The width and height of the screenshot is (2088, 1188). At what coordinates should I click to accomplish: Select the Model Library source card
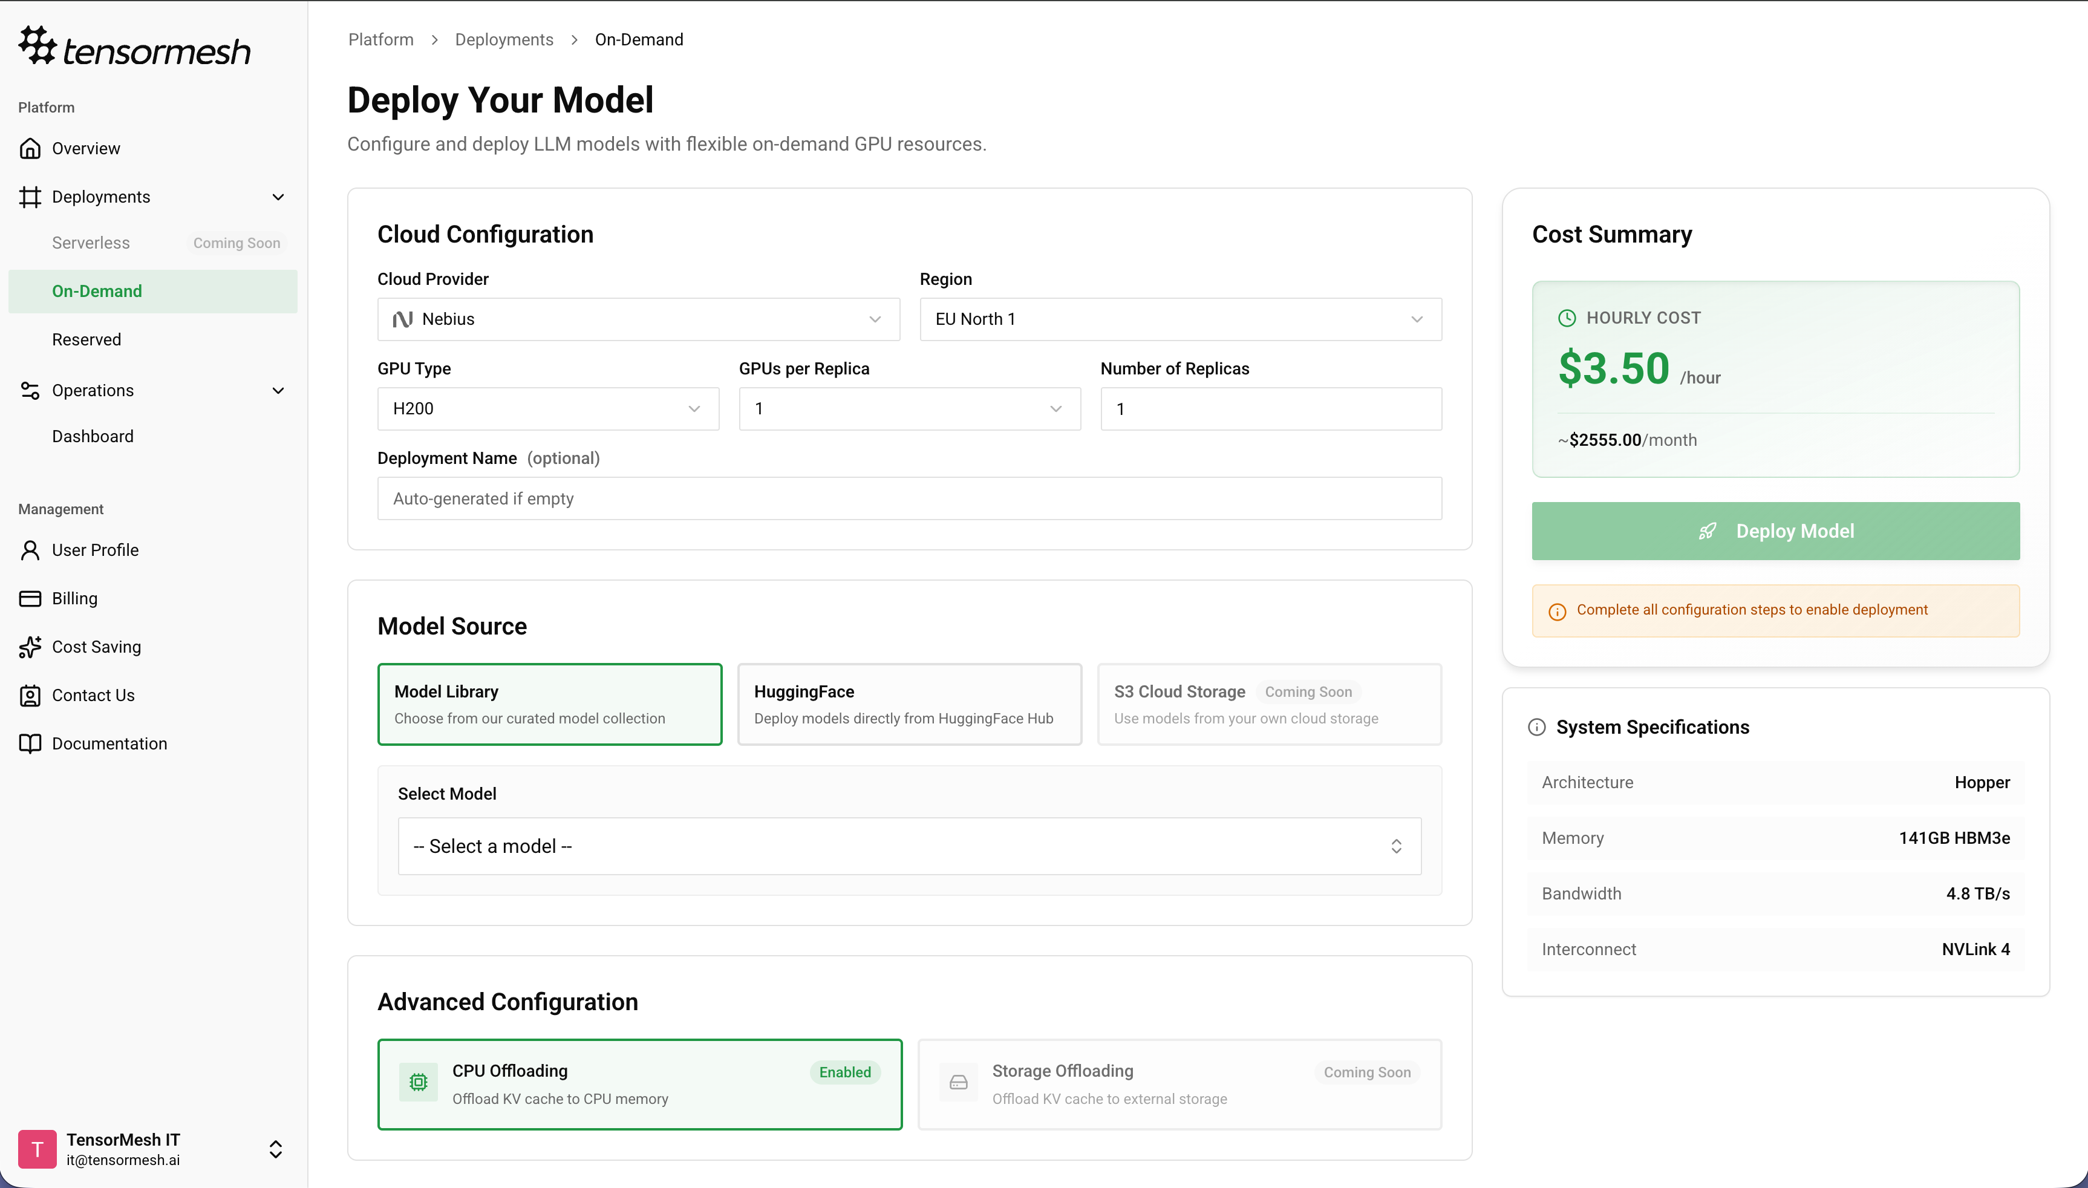(x=549, y=703)
